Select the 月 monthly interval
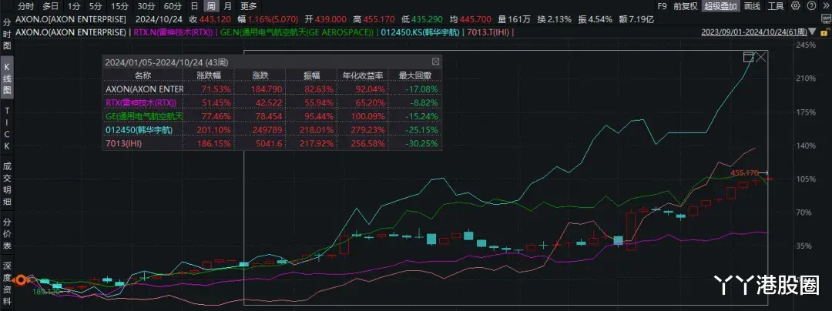 [x=227, y=6]
